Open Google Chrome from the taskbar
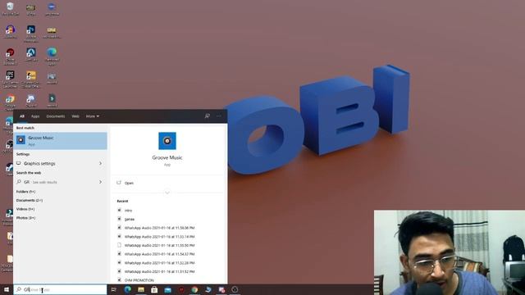Screen dimensions: 525x295 pyautogui.click(x=194, y=289)
